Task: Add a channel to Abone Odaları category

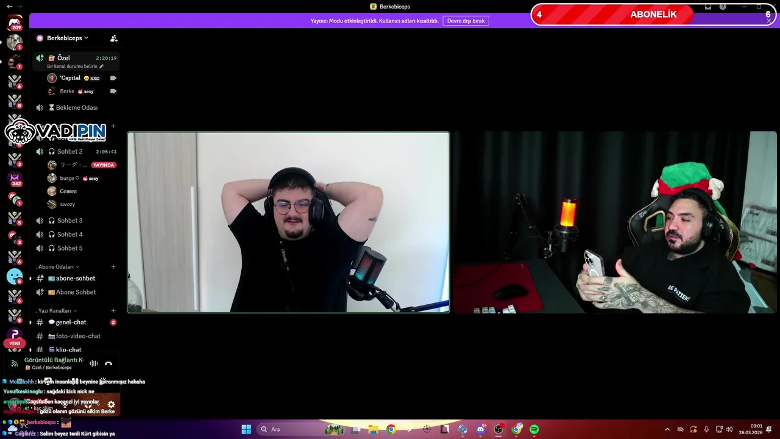Action: [x=113, y=266]
